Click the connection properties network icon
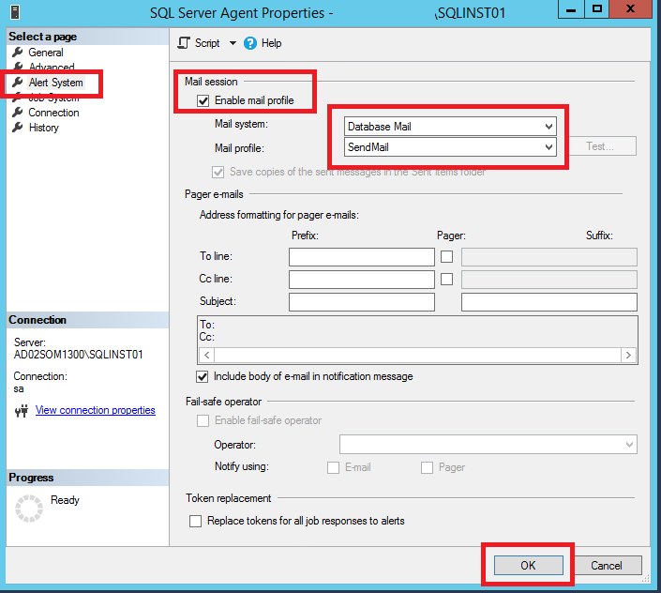The width and height of the screenshot is (661, 593). click(x=22, y=410)
